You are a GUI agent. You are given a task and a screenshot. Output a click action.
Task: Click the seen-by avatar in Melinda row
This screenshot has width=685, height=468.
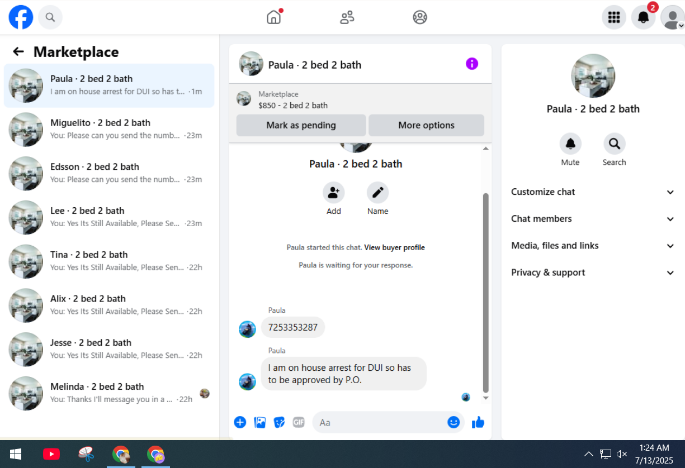click(x=205, y=393)
